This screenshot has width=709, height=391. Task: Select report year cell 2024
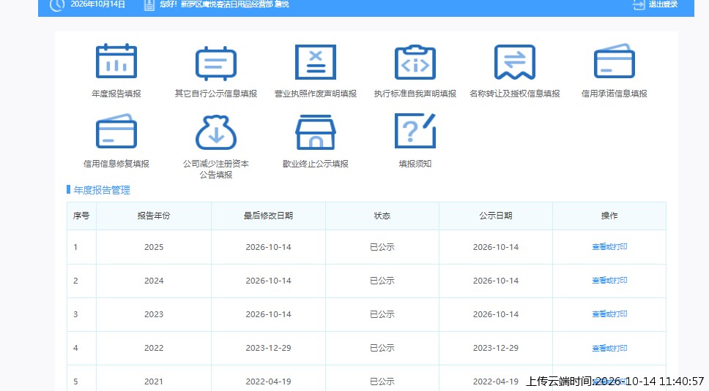tap(154, 281)
